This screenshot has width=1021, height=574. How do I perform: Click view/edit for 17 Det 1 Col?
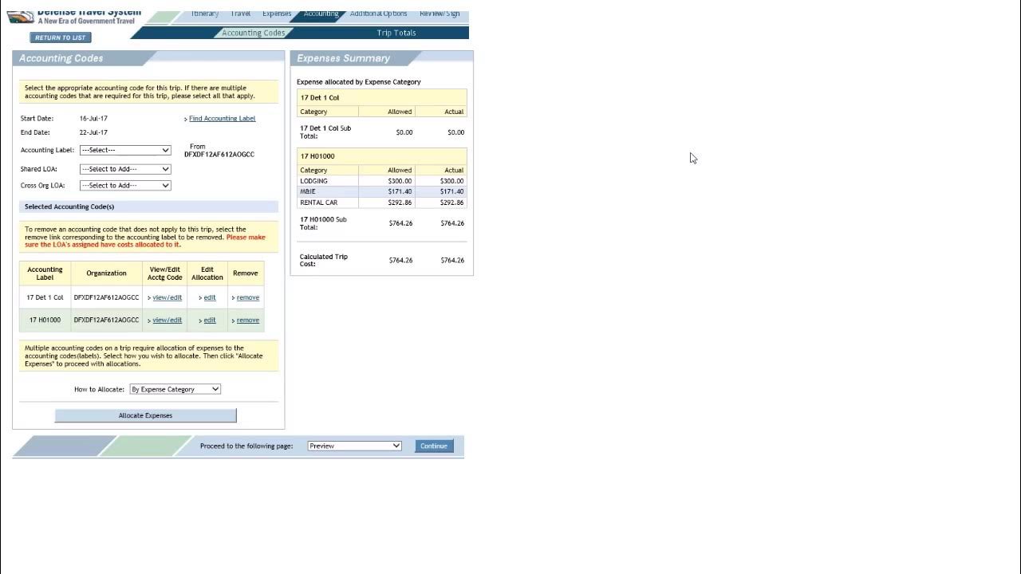pyautogui.click(x=167, y=297)
